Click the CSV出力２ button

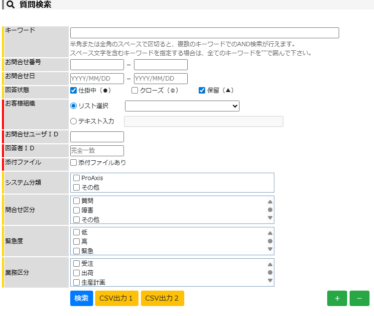coord(162,298)
